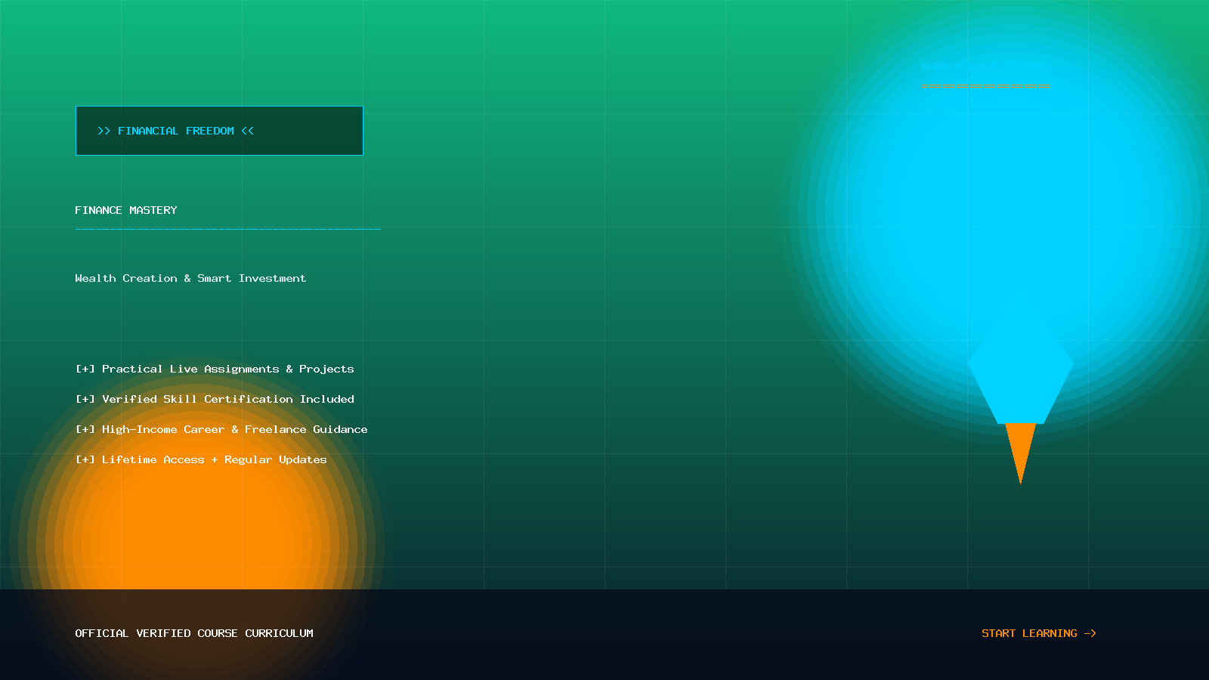This screenshot has width=1209, height=680.
Task: Expand the 'Practical Live Assignments & Projects' item
Action: (x=215, y=369)
